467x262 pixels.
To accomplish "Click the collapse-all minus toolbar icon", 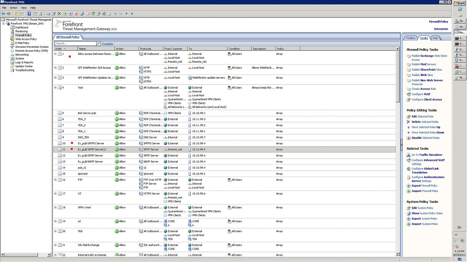I will click(x=121, y=14).
